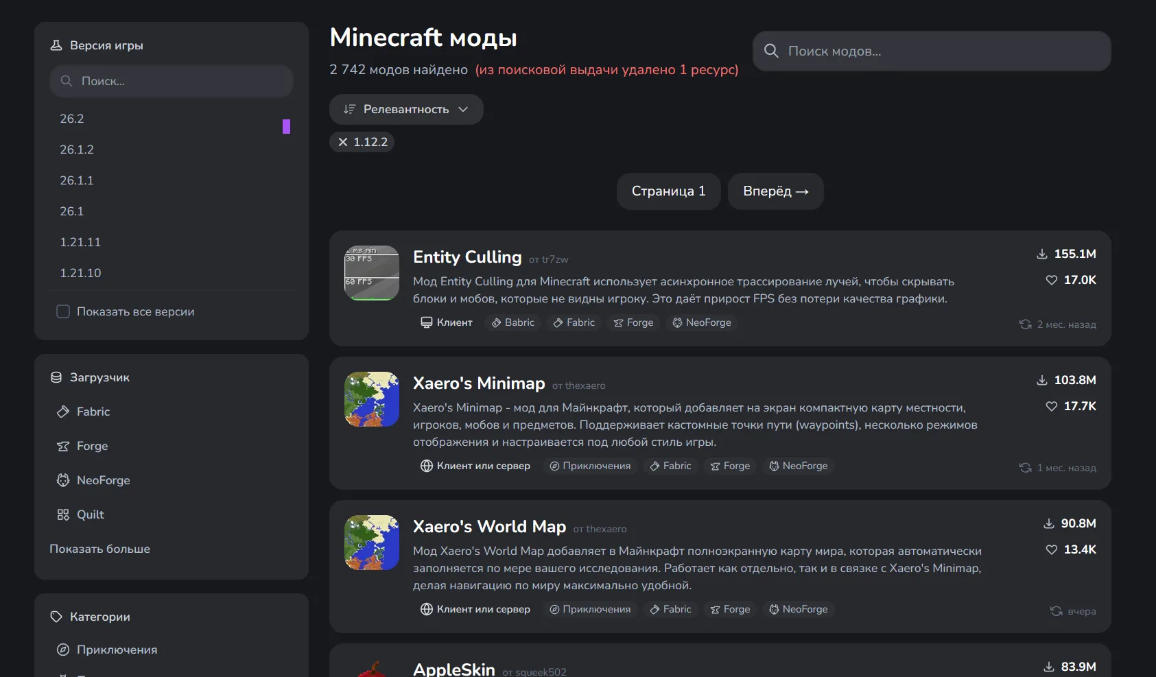Go to next page with Вперёд
1156x677 pixels.
pos(776,191)
